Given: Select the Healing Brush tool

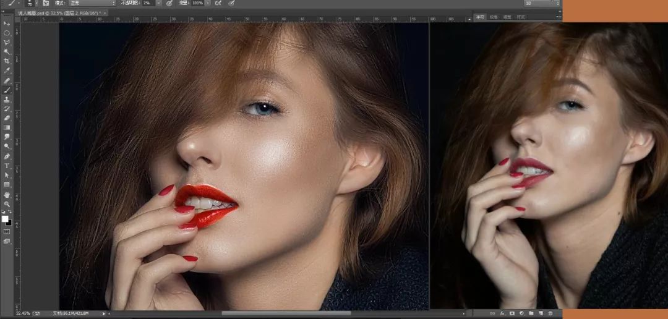Looking at the screenshot, I should coord(6,81).
